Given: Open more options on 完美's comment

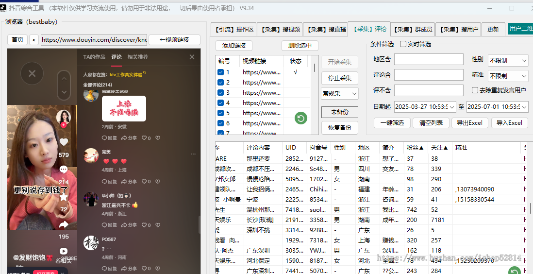Looking at the screenshot, I should coord(193,154).
